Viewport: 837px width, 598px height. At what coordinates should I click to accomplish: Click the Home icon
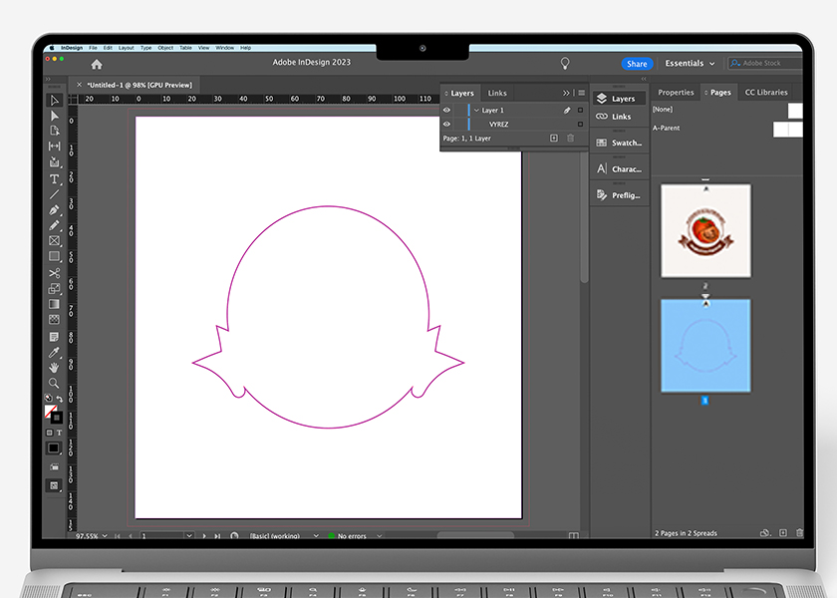tap(97, 64)
